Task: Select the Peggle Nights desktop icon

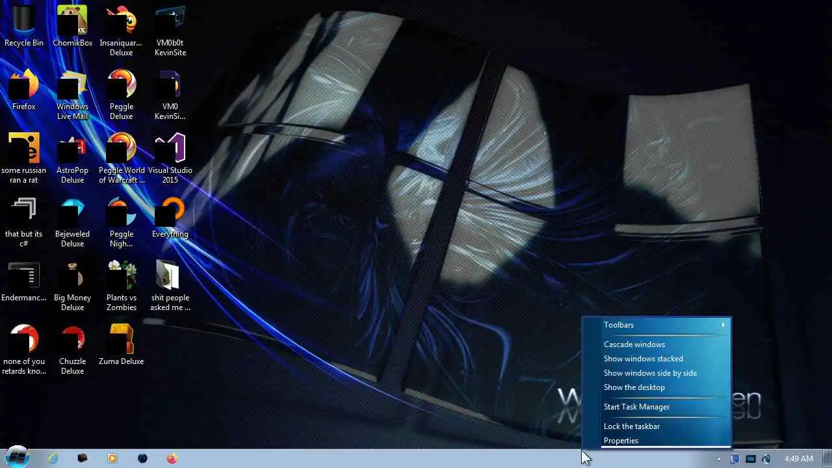Action: coord(121,222)
